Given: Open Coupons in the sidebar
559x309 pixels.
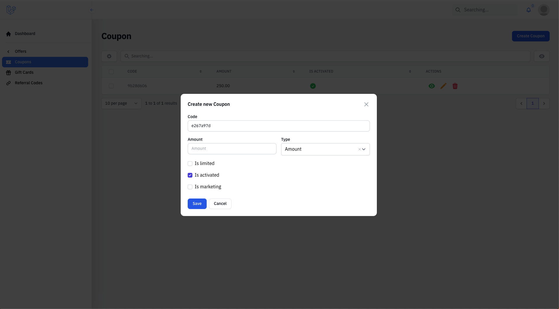Looking at the screenshot, I should tap(45, 62).
